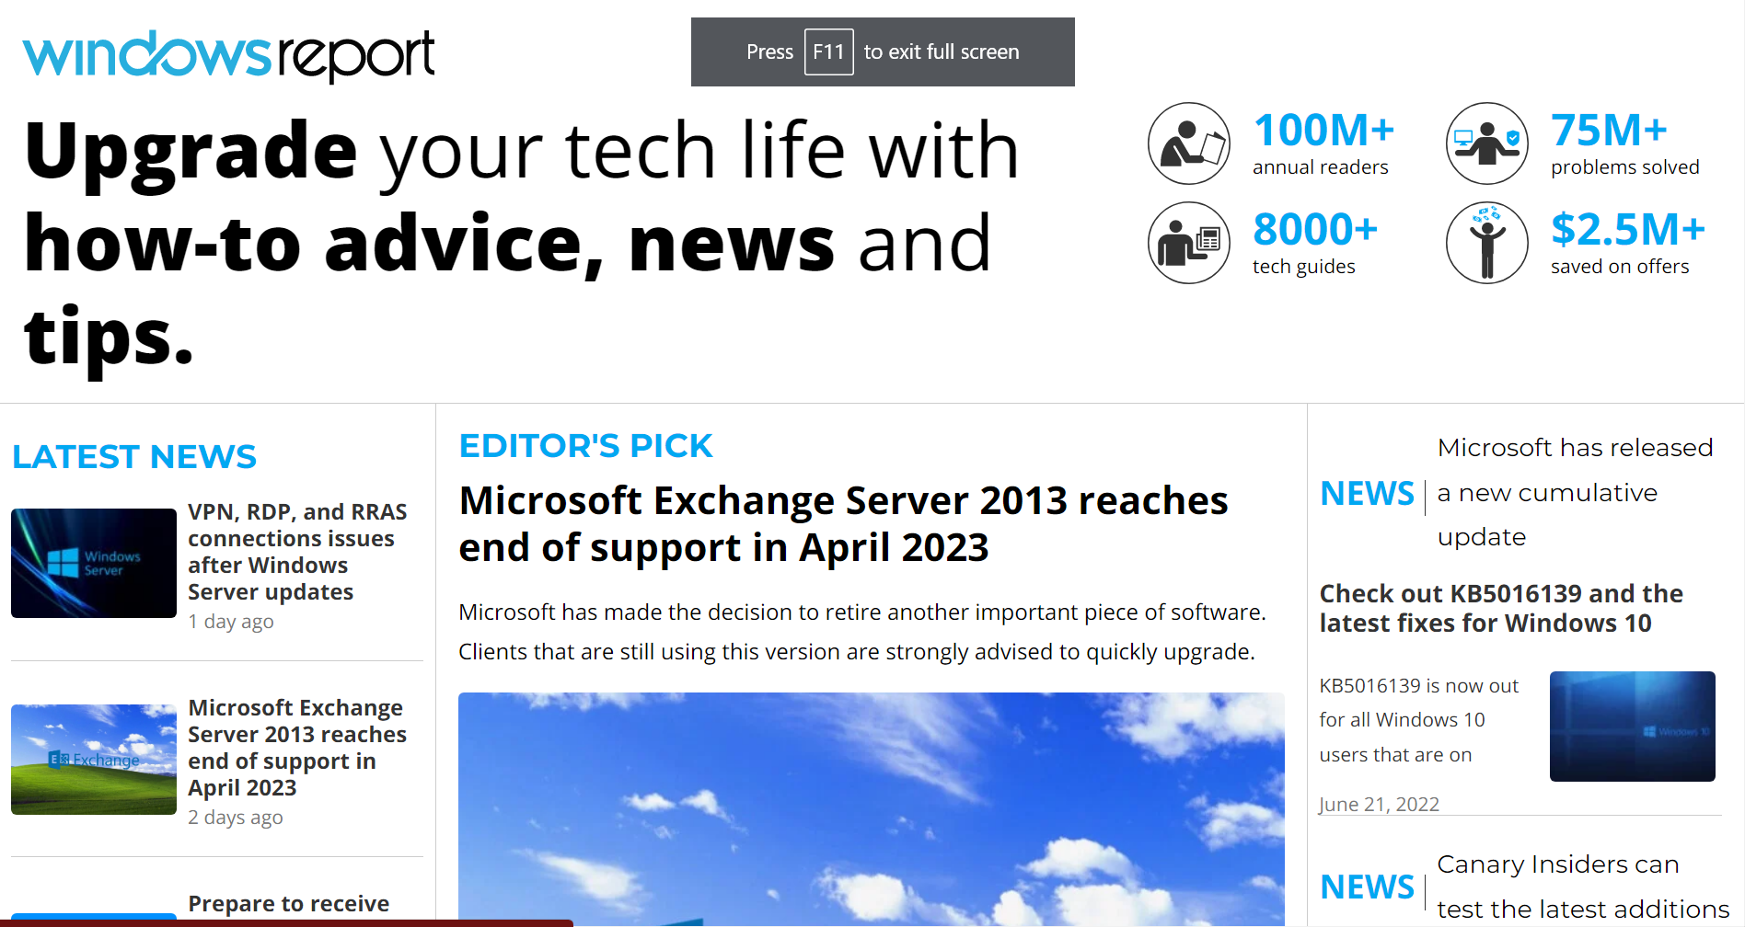Click the annual readers icon
This screenshot has height=927, width=1745.
coord(1189,143)
